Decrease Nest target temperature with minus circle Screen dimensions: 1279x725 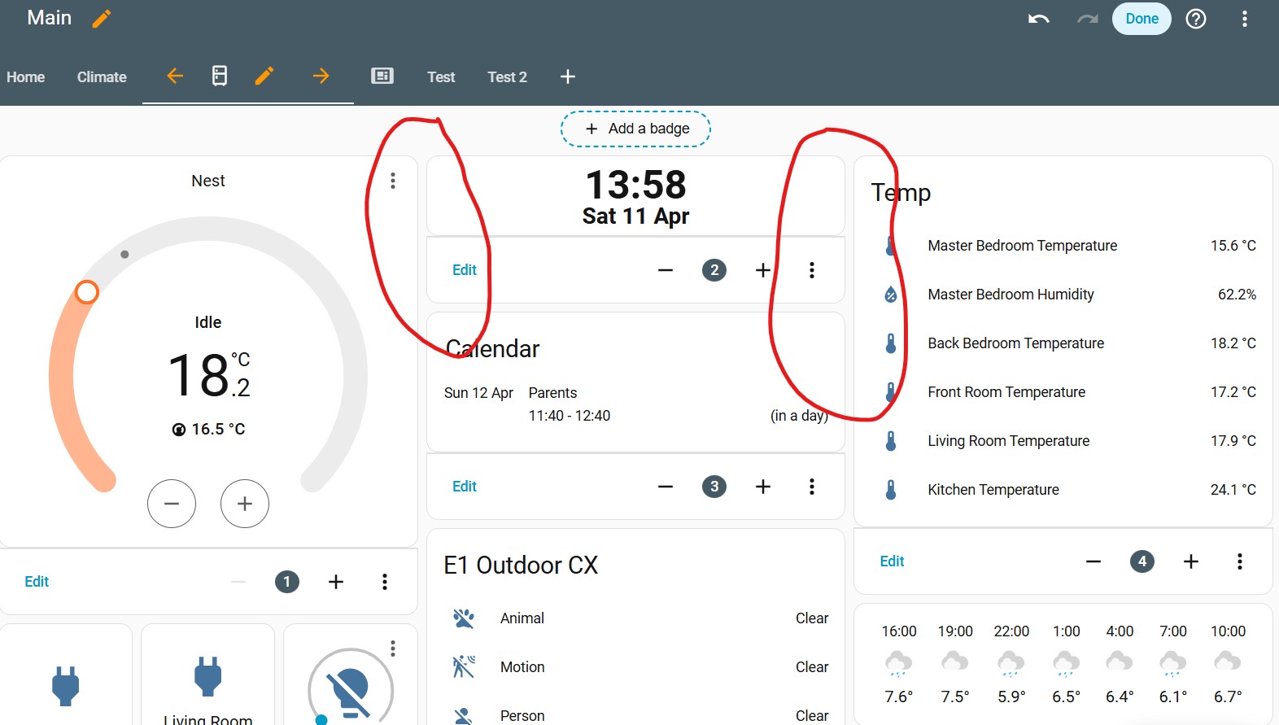point(172,504)
